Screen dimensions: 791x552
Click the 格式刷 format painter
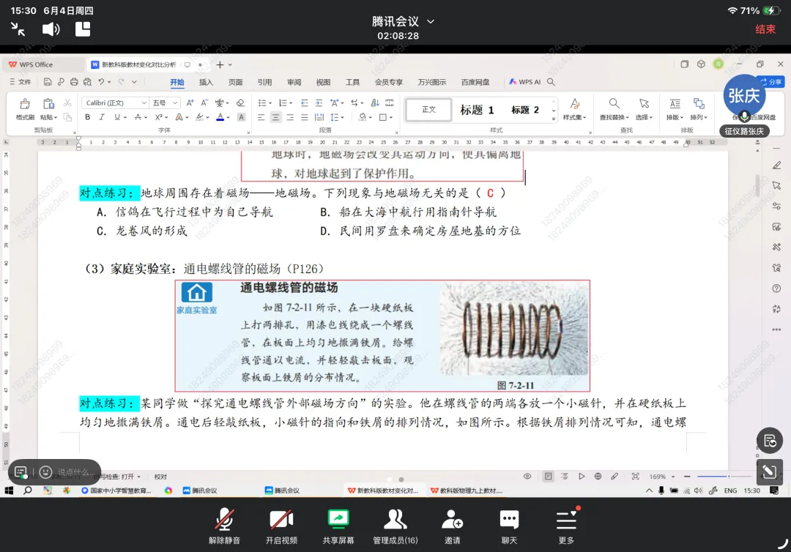coord(25,109)
